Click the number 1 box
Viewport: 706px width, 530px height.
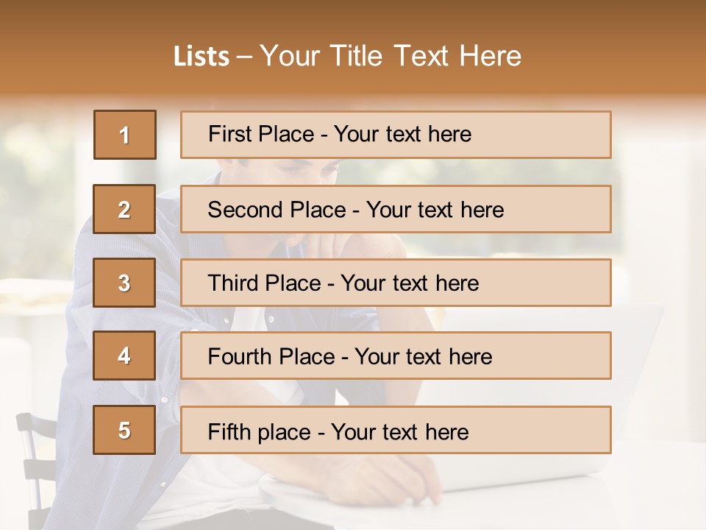click(x=124, y=135)
